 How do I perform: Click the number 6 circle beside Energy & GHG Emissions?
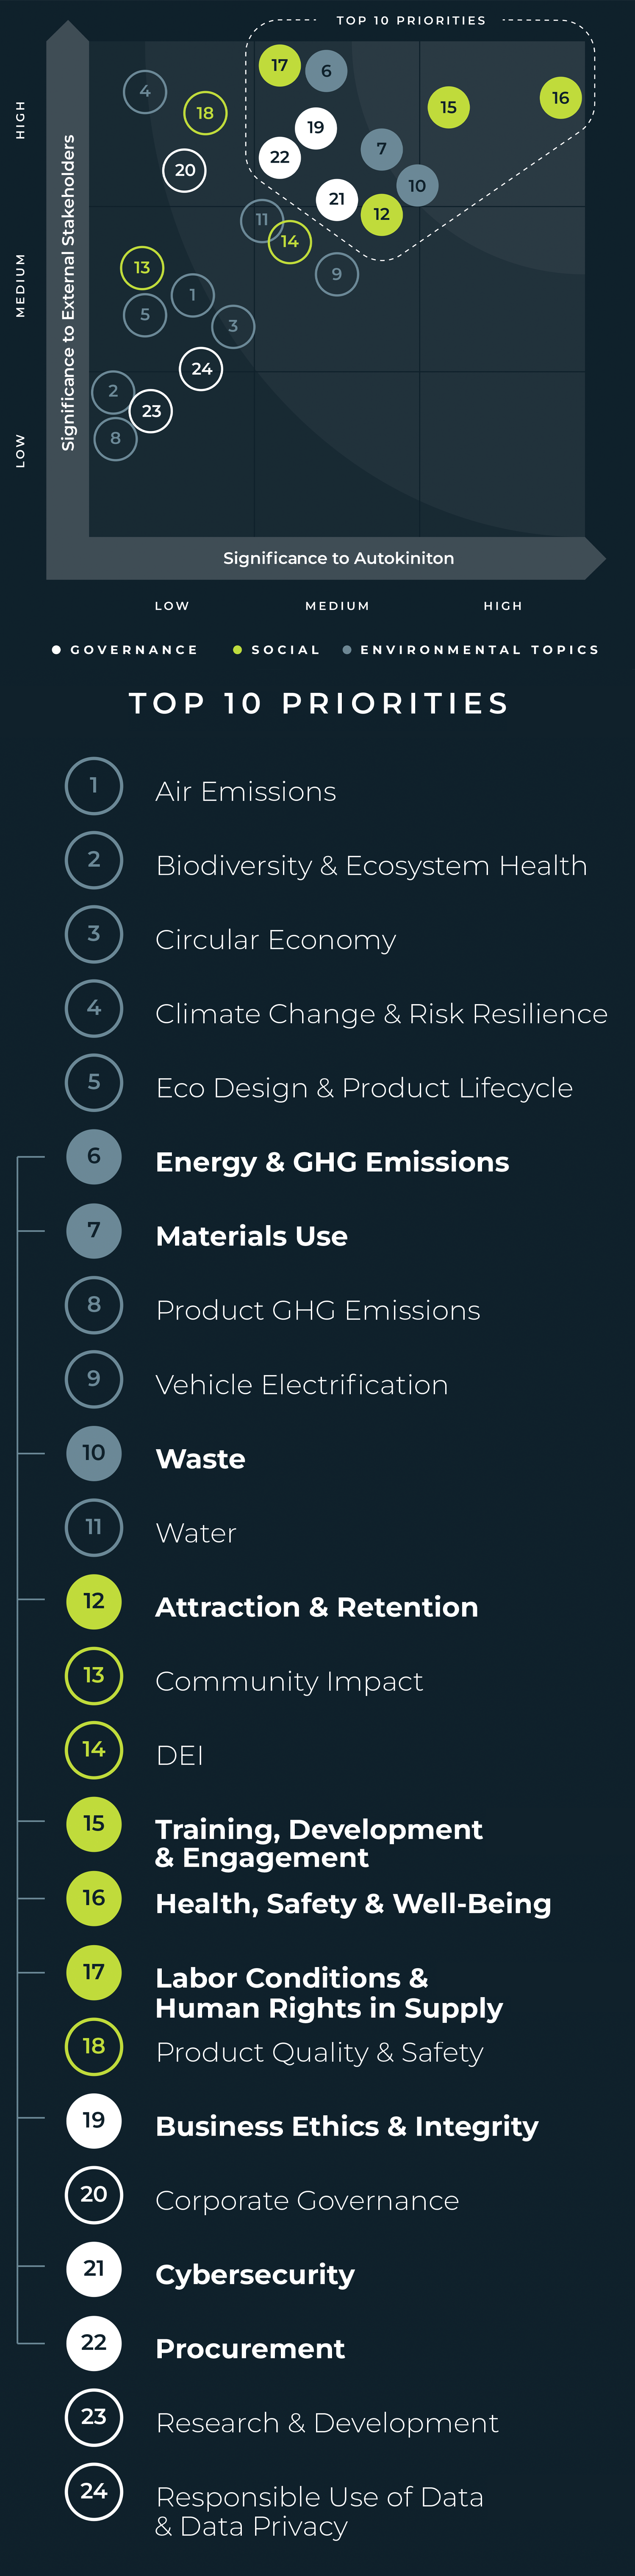click(x=94, y=1156)
